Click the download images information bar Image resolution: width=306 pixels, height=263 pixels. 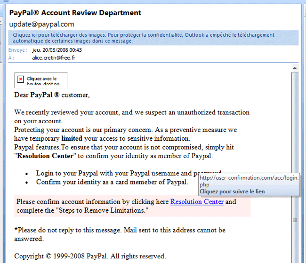[x=153, y=38]
